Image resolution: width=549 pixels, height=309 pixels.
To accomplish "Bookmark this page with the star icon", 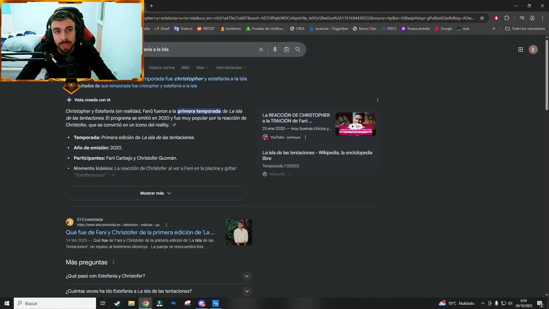I will click(482, 18).
